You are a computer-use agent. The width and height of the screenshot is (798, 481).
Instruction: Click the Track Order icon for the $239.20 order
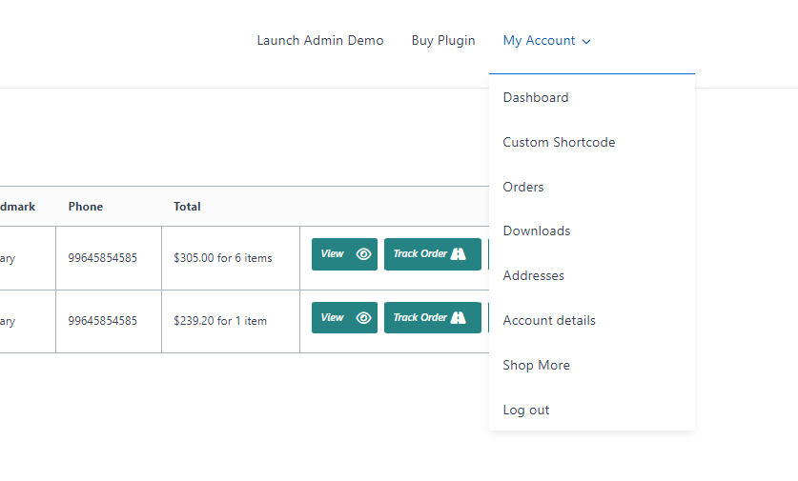[459, 318]
